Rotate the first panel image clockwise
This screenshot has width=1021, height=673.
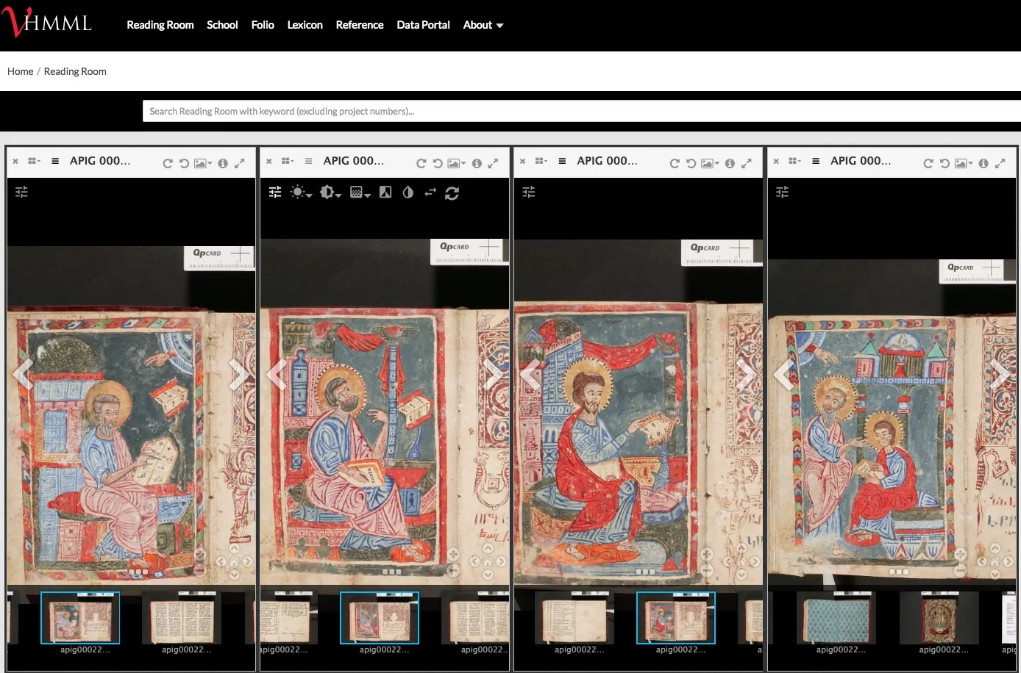[168, 163]
